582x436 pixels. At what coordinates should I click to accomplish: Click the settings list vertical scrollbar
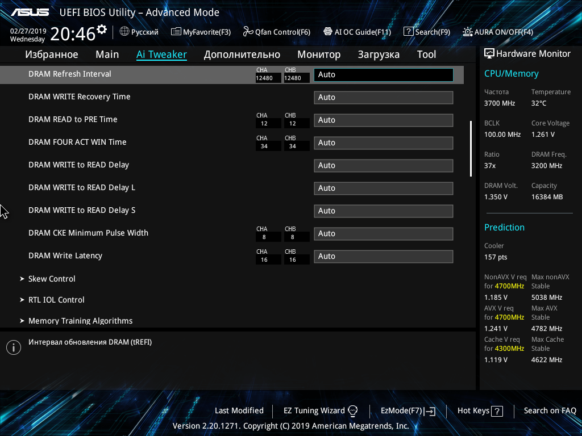click(x=471, y=149)
